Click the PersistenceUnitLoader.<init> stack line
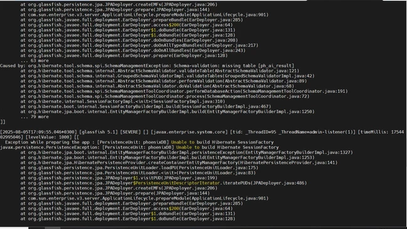 (138, 173)
